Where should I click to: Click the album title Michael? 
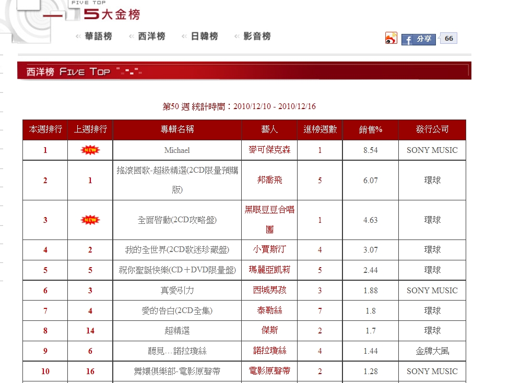[177, 150]
